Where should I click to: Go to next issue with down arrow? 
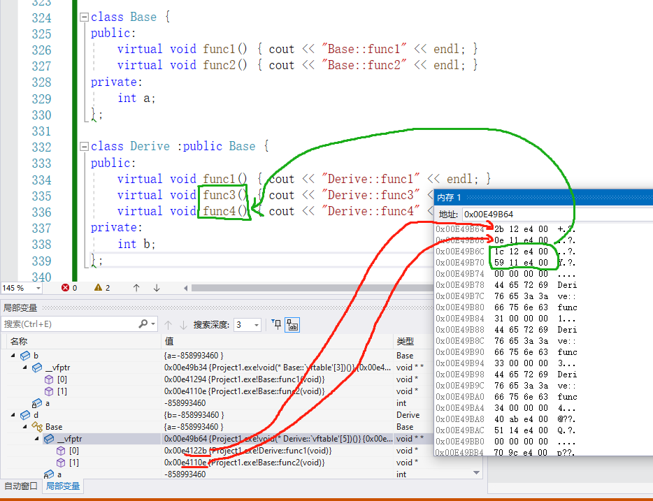point(157,288)
